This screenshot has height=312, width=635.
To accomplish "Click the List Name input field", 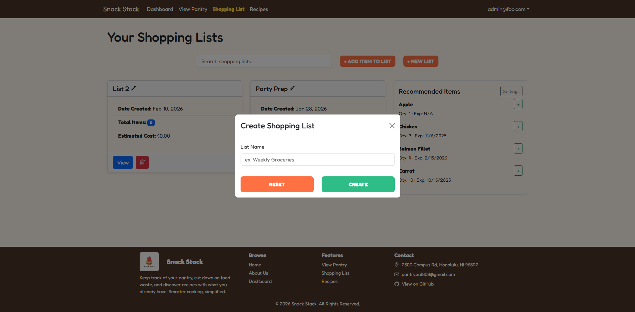I will (317, 159).
